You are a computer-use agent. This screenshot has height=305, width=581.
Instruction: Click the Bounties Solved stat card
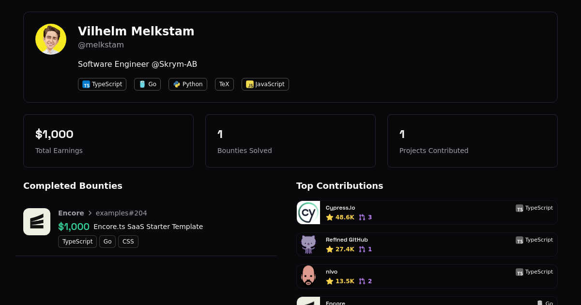290,141
